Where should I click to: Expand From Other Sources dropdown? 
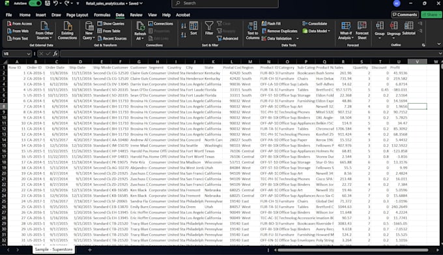(50, 38)
